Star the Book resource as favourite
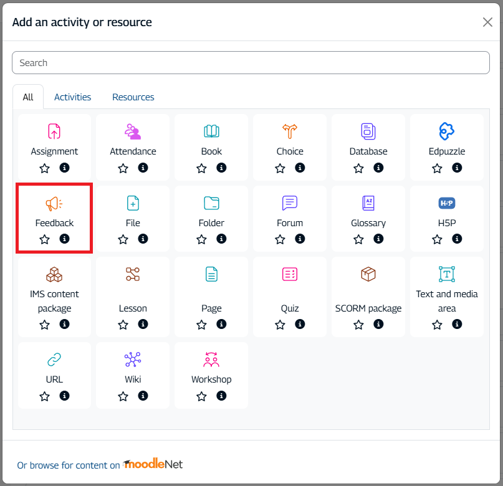 201,168
